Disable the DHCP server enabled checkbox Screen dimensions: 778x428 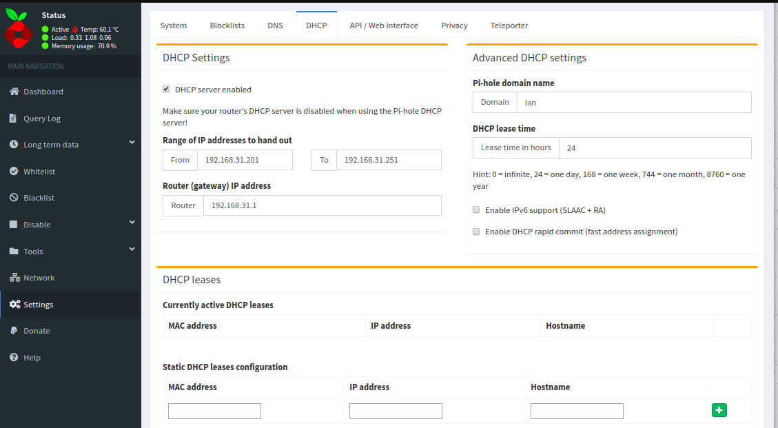point(165,89)
